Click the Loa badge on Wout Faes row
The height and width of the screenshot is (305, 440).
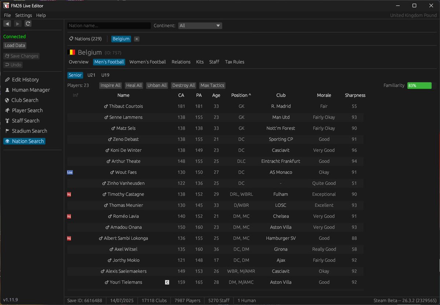tap(70, 172)
